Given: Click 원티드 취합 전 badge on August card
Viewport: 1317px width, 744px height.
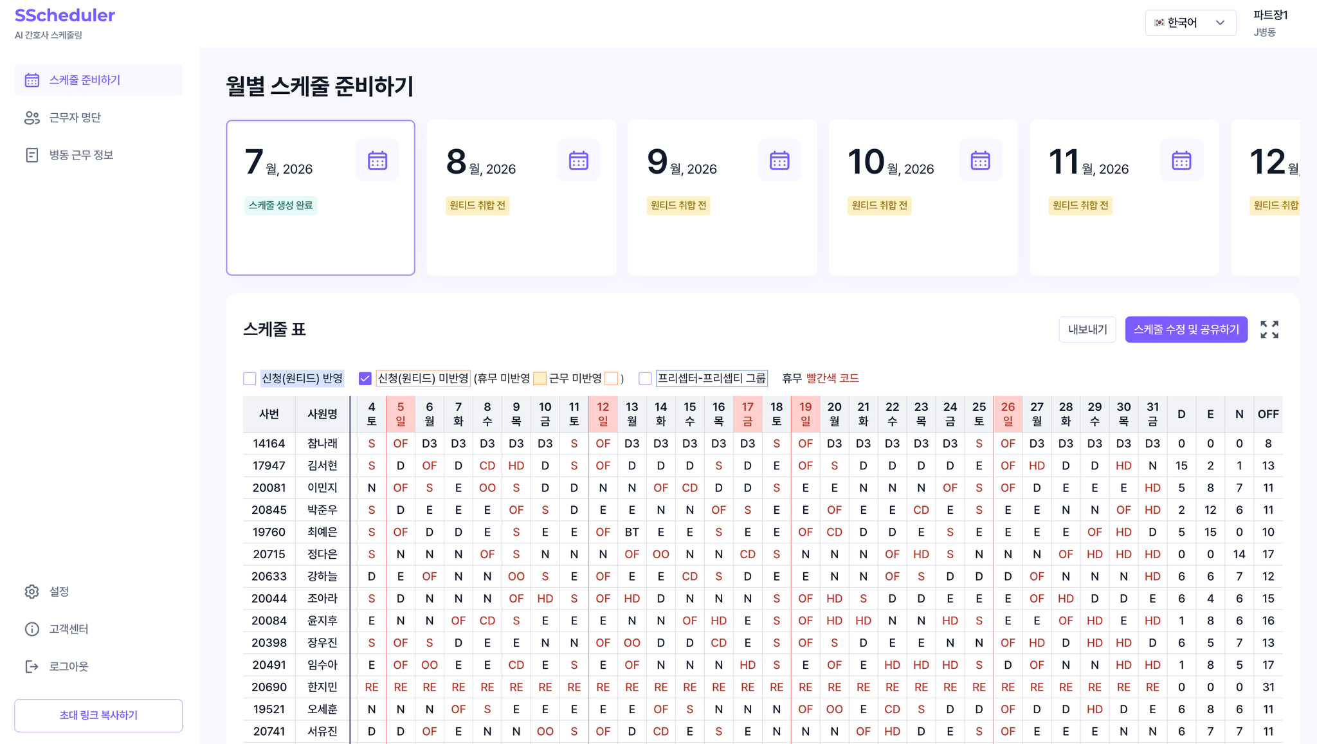Looking at the screenshot, I should 478,205.
